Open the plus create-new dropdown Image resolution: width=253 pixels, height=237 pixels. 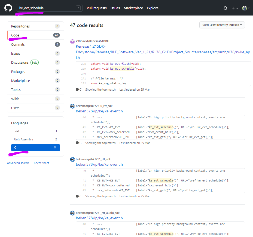(234, 8)
